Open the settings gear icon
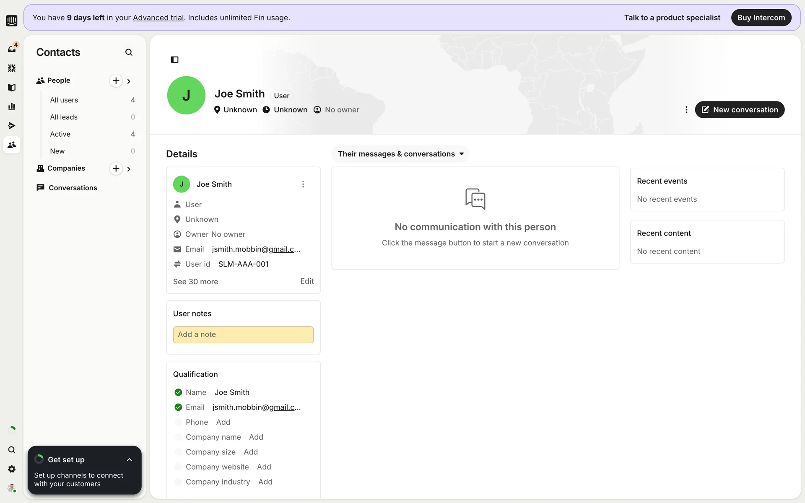The height and width of the screenshot is (503, 805). (12, 469)
